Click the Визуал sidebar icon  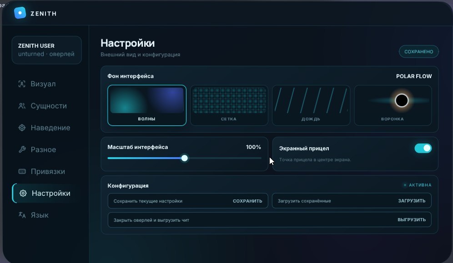[22, 84]
